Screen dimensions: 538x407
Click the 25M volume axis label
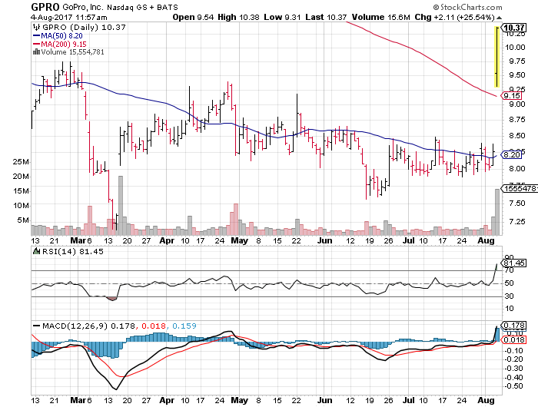pyautogui.click(x=20, y=162)
